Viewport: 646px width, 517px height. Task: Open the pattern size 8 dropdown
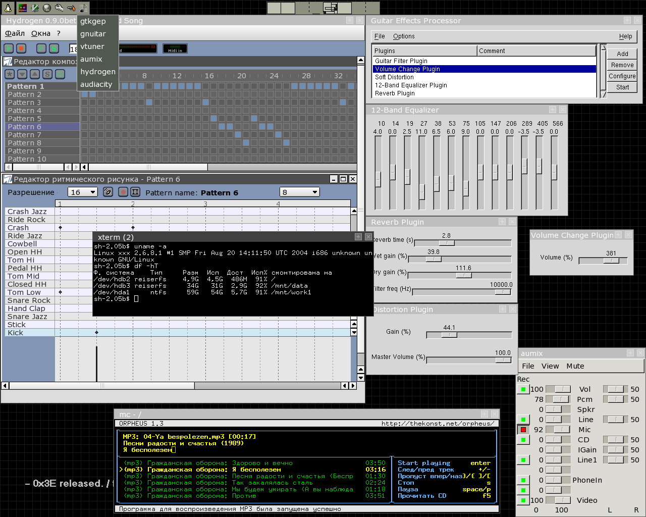(x=300, y=192)
